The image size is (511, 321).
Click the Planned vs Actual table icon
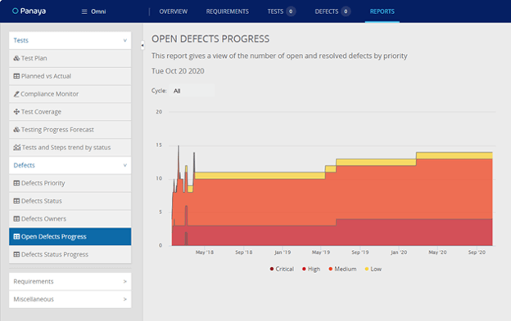[16, 76]
